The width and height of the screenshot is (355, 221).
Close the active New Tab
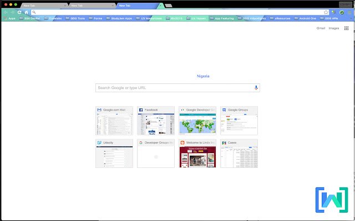pos(160,6)
